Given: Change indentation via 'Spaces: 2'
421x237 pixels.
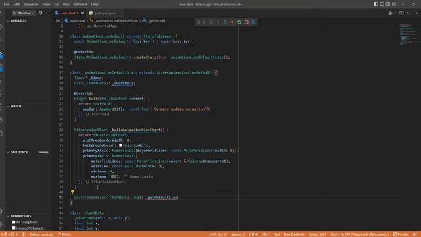Looking at the screenshot, I should coord(237,234).
